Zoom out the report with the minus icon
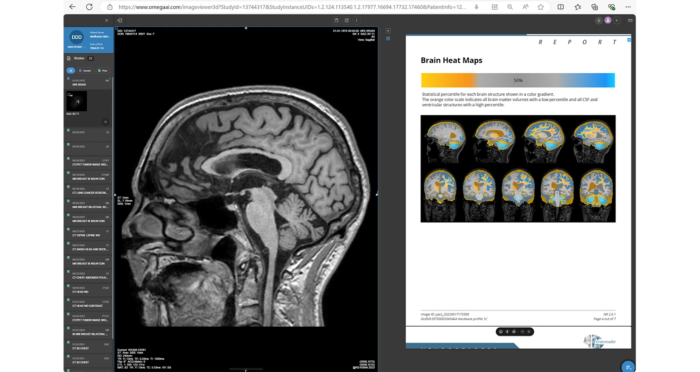The image size is (700, 372). click(522, 332)
